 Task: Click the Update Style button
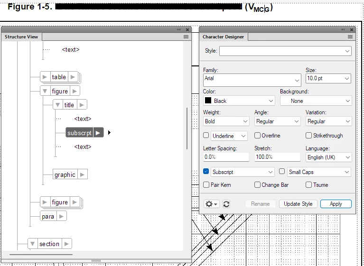[298, 204]
